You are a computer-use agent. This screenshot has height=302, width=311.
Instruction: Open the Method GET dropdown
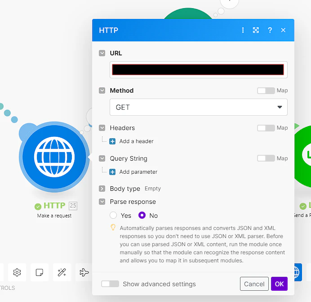point(199,107)
